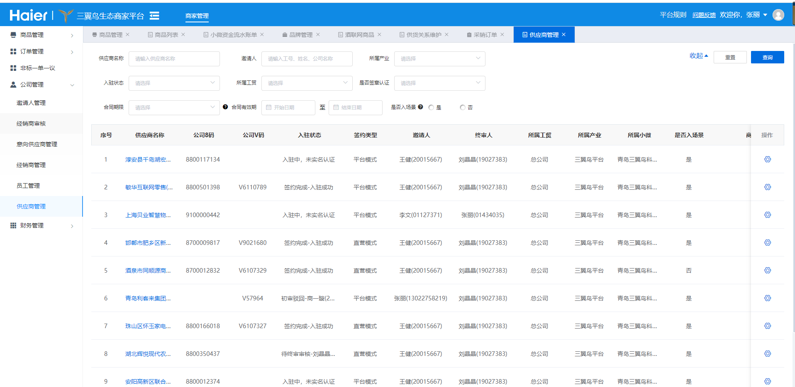795x387 pixels.
Task: Collapse filters with 收起
Action: pos(699,56)
